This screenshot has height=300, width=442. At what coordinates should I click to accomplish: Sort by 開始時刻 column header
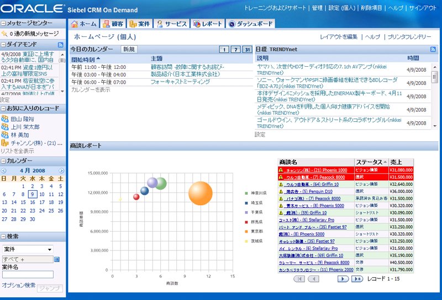coord(86,60)
